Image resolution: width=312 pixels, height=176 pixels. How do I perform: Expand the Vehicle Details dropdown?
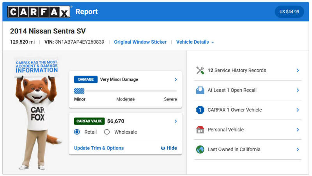click(195, 42)
